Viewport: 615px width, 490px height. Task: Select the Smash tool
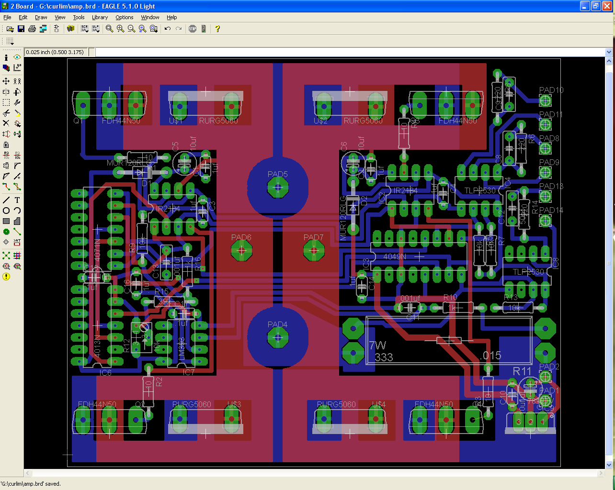tap(6, 166)
